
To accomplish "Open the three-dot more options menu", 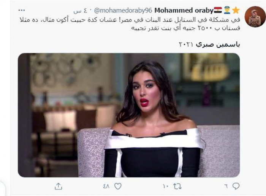I will pos(22,11).
